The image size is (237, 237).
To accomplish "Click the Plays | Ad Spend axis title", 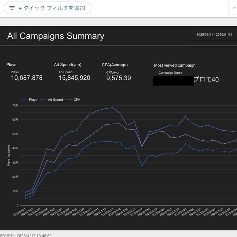I will (x=8, y=156).
